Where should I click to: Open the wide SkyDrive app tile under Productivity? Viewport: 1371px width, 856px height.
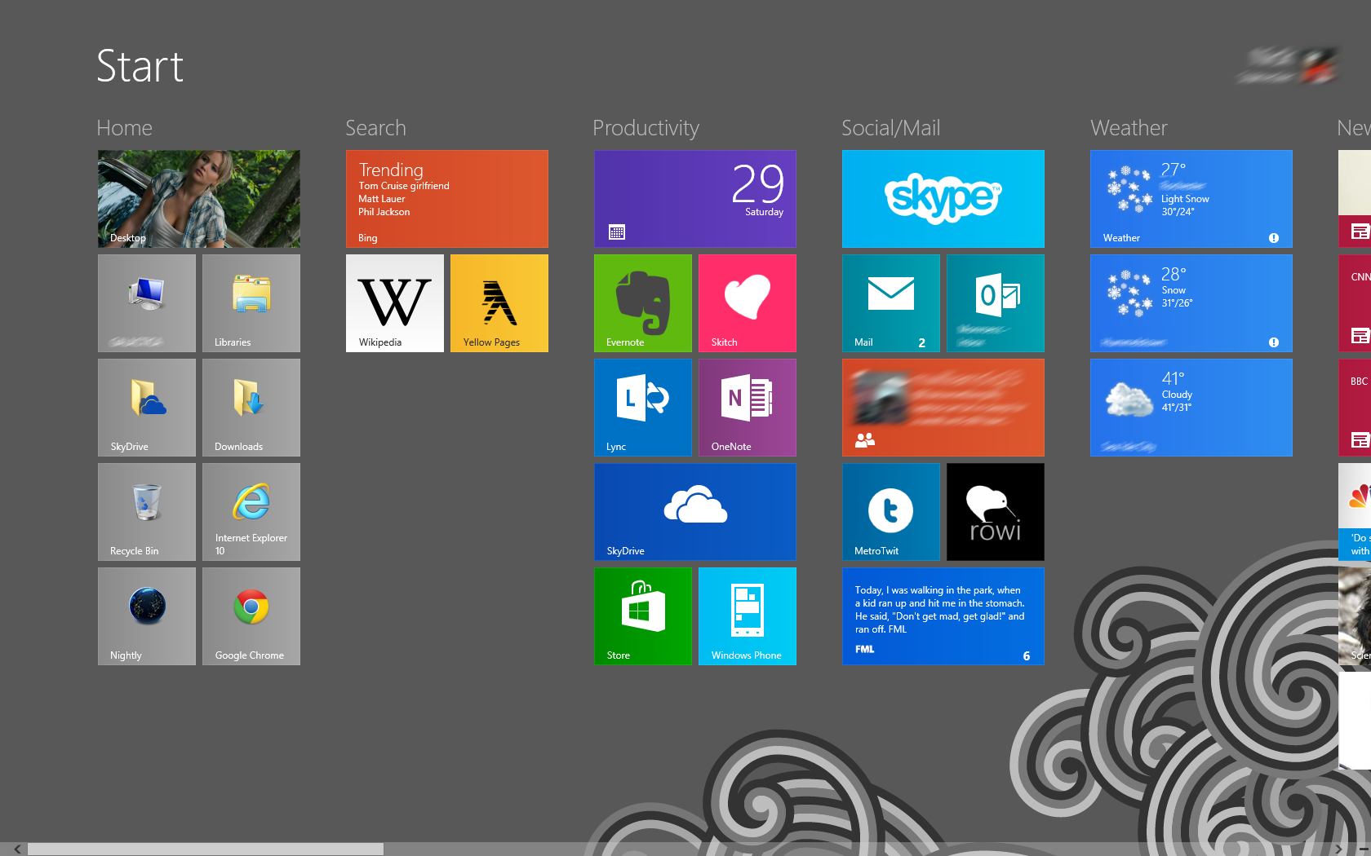point(695,512)
